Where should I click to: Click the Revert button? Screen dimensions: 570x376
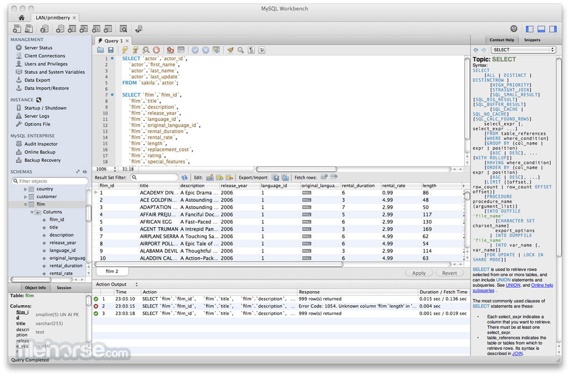(x=449, y=273)
